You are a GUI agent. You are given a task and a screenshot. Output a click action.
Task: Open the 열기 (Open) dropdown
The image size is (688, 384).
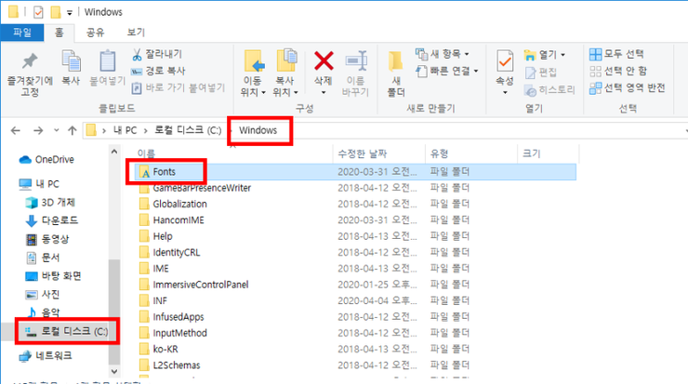tap(545, 55)
